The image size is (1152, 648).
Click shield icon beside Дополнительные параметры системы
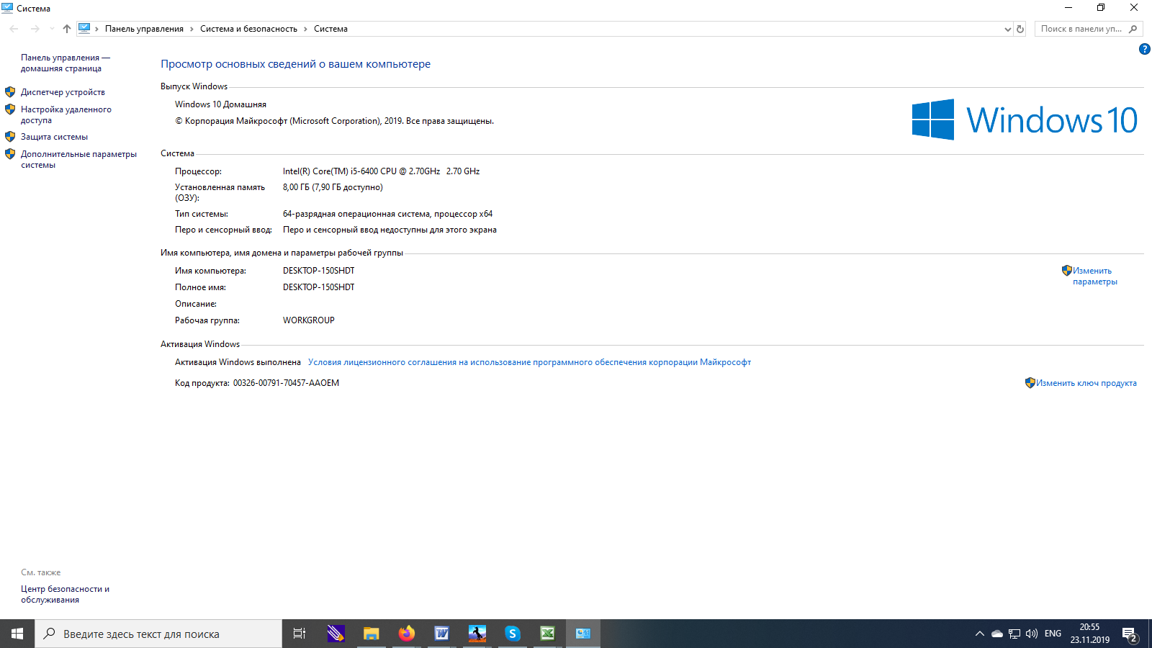(x=10, y=153)
